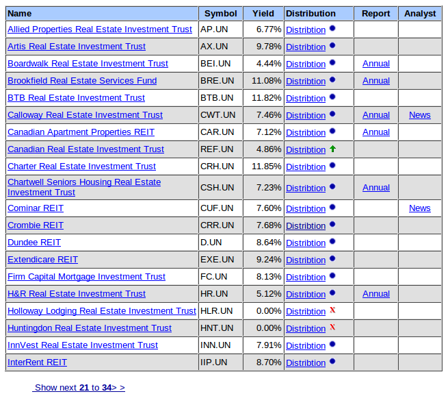
Task: View Annual report for Calloway (CWT.UN)
Action: tap(376, 115)
